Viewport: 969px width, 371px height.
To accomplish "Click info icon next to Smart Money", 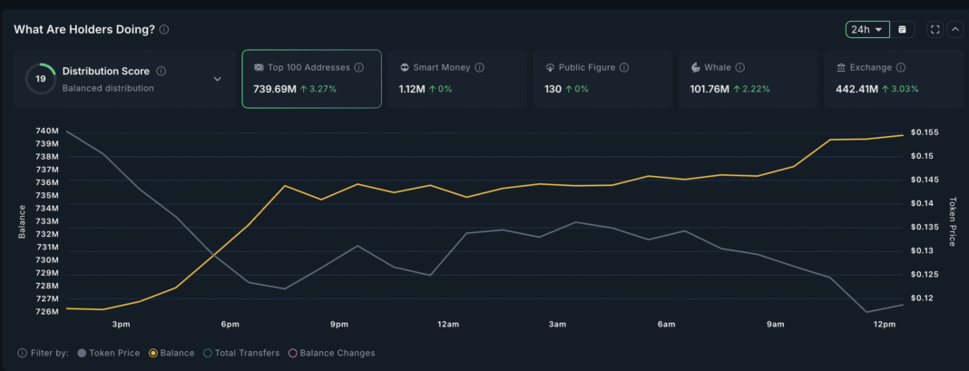I will coord(479,67).
